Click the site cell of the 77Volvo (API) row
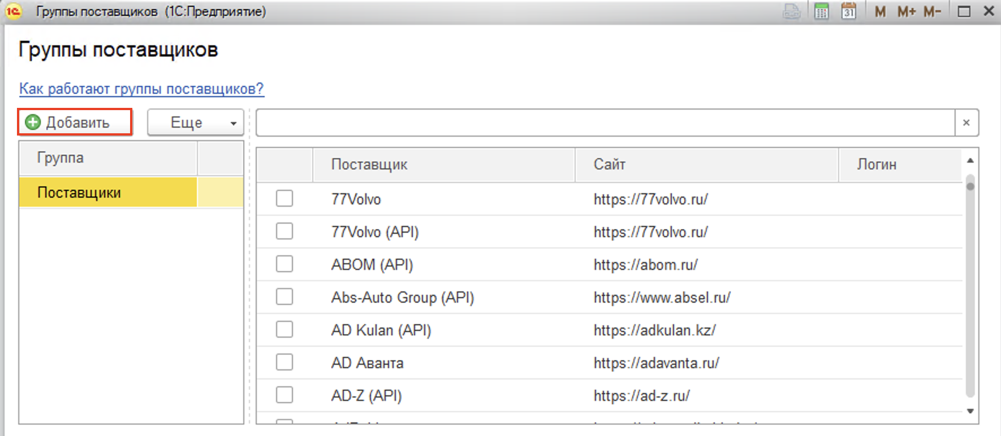The image size is (1001, 436). click(x=706, y=232)
